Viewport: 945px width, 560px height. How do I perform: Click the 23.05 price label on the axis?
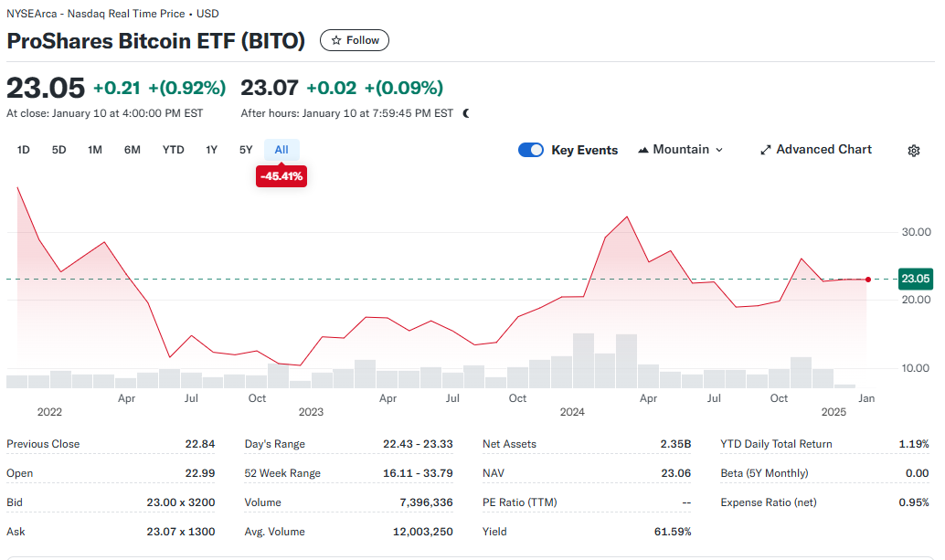915,279
